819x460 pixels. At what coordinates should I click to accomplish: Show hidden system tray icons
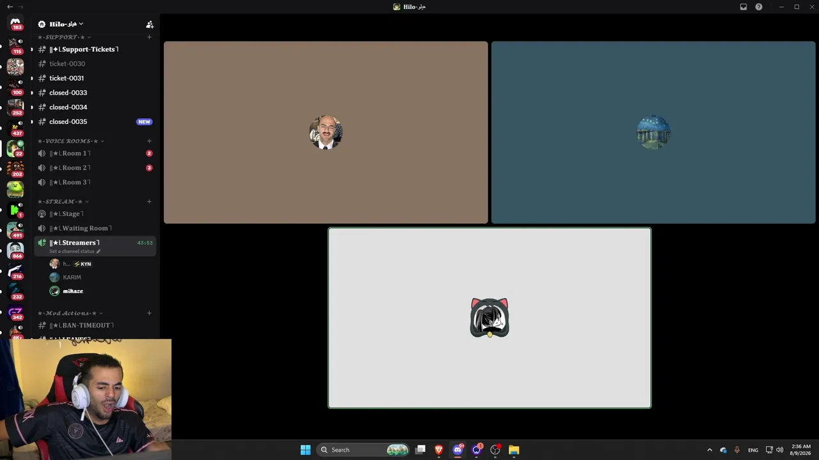710,450
